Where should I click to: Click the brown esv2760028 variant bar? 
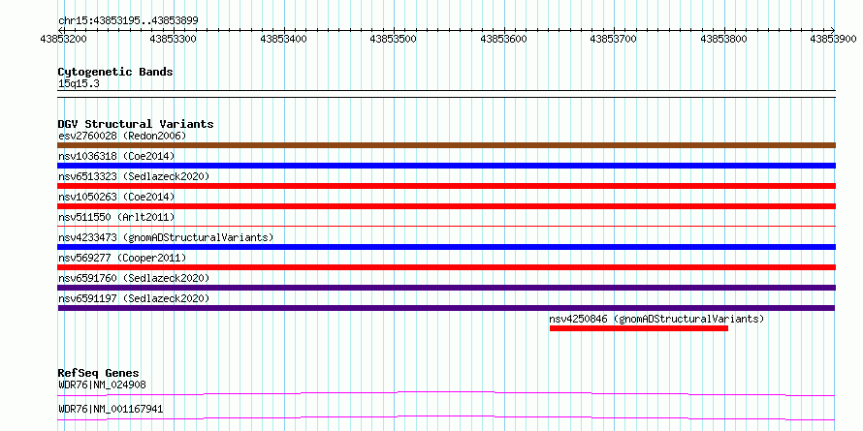(x=446, y=145)
